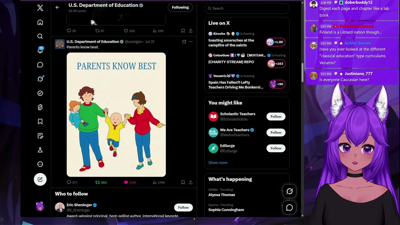This screenshot has width=400, height=225.
Task: Expand suggestions with Show more
Action: tap(218, 163)
